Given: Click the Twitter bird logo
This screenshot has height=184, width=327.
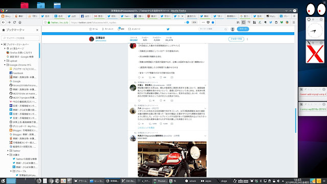Looking at the screenshot, I should click(168, 29).
